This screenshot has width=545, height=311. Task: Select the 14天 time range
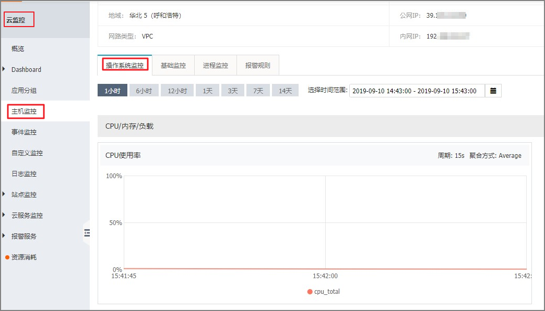click(285, 91)
